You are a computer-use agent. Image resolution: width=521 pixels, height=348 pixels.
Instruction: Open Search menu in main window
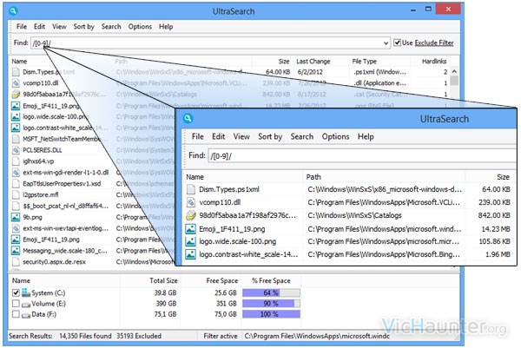click(x=111, y=27)
